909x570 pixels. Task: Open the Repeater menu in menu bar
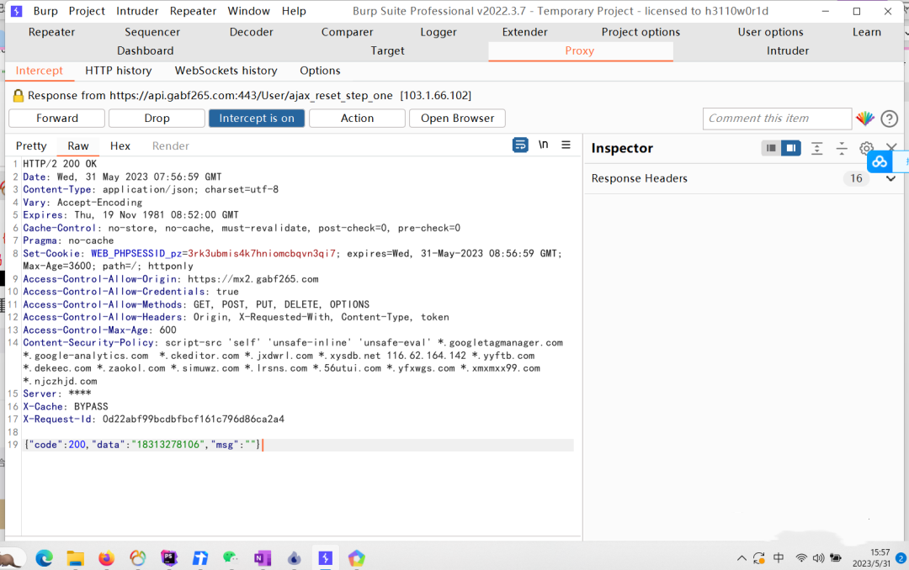pos(193,11)
